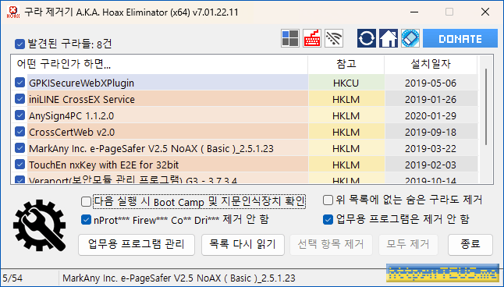Select the AnySign4PC 1.1.2.0 row name
This screenshot has width=504, height=287.
[71, 115]
